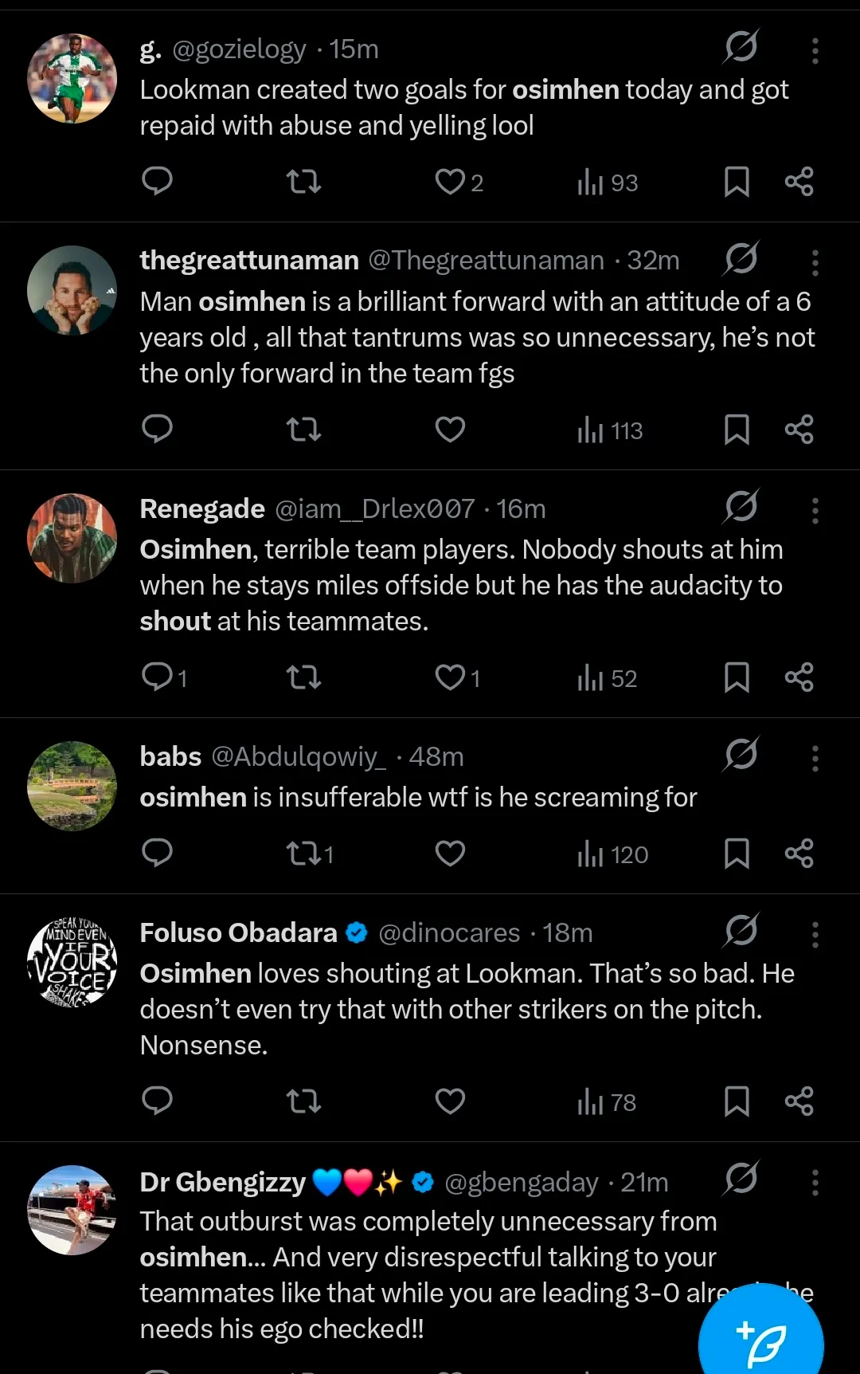Open Grok icon on gozielogy's post

click(741, 46)
